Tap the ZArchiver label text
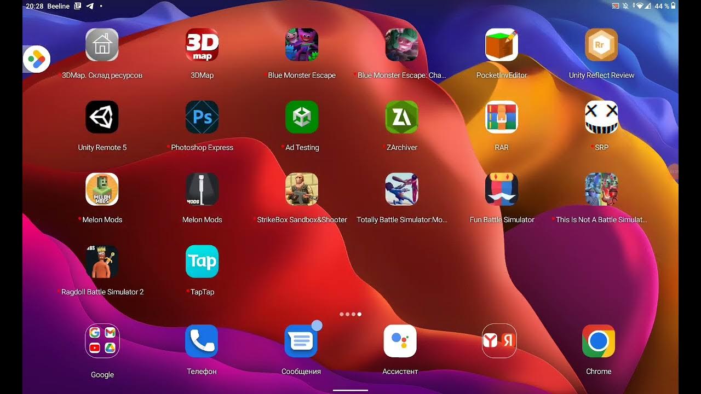 pyautogui.click(x=402, y=147)
